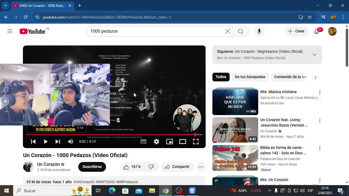
Task: Open the Un Corazón channel avatar
Action: point(28,167)
